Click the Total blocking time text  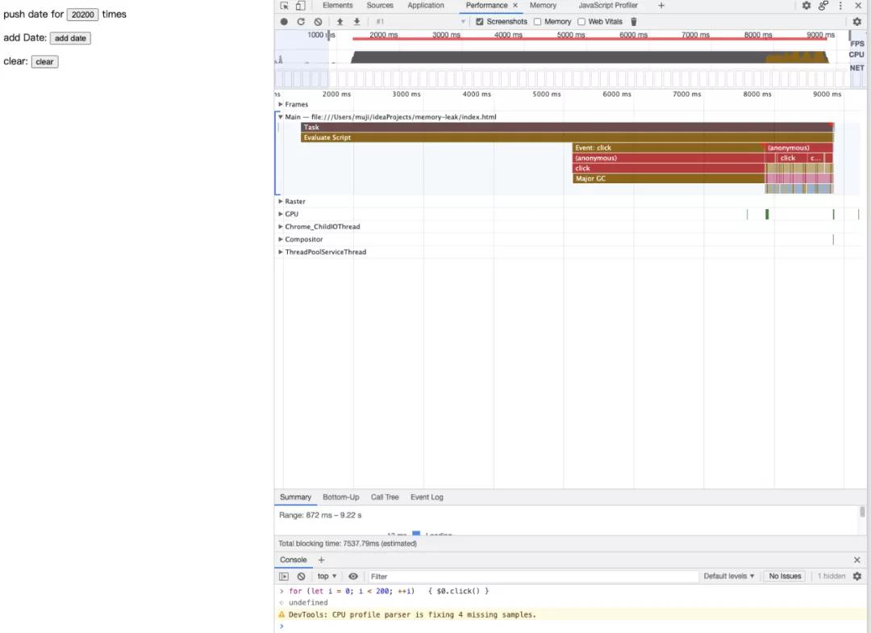(x=348, y=543)
